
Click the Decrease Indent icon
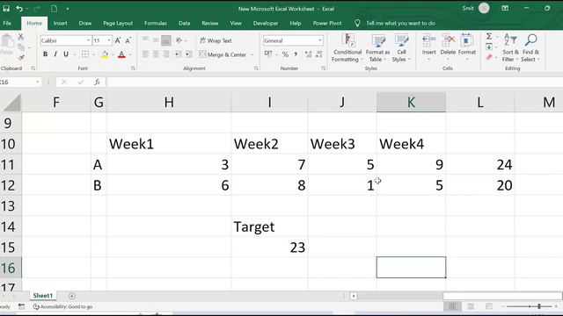click(178, 54)
